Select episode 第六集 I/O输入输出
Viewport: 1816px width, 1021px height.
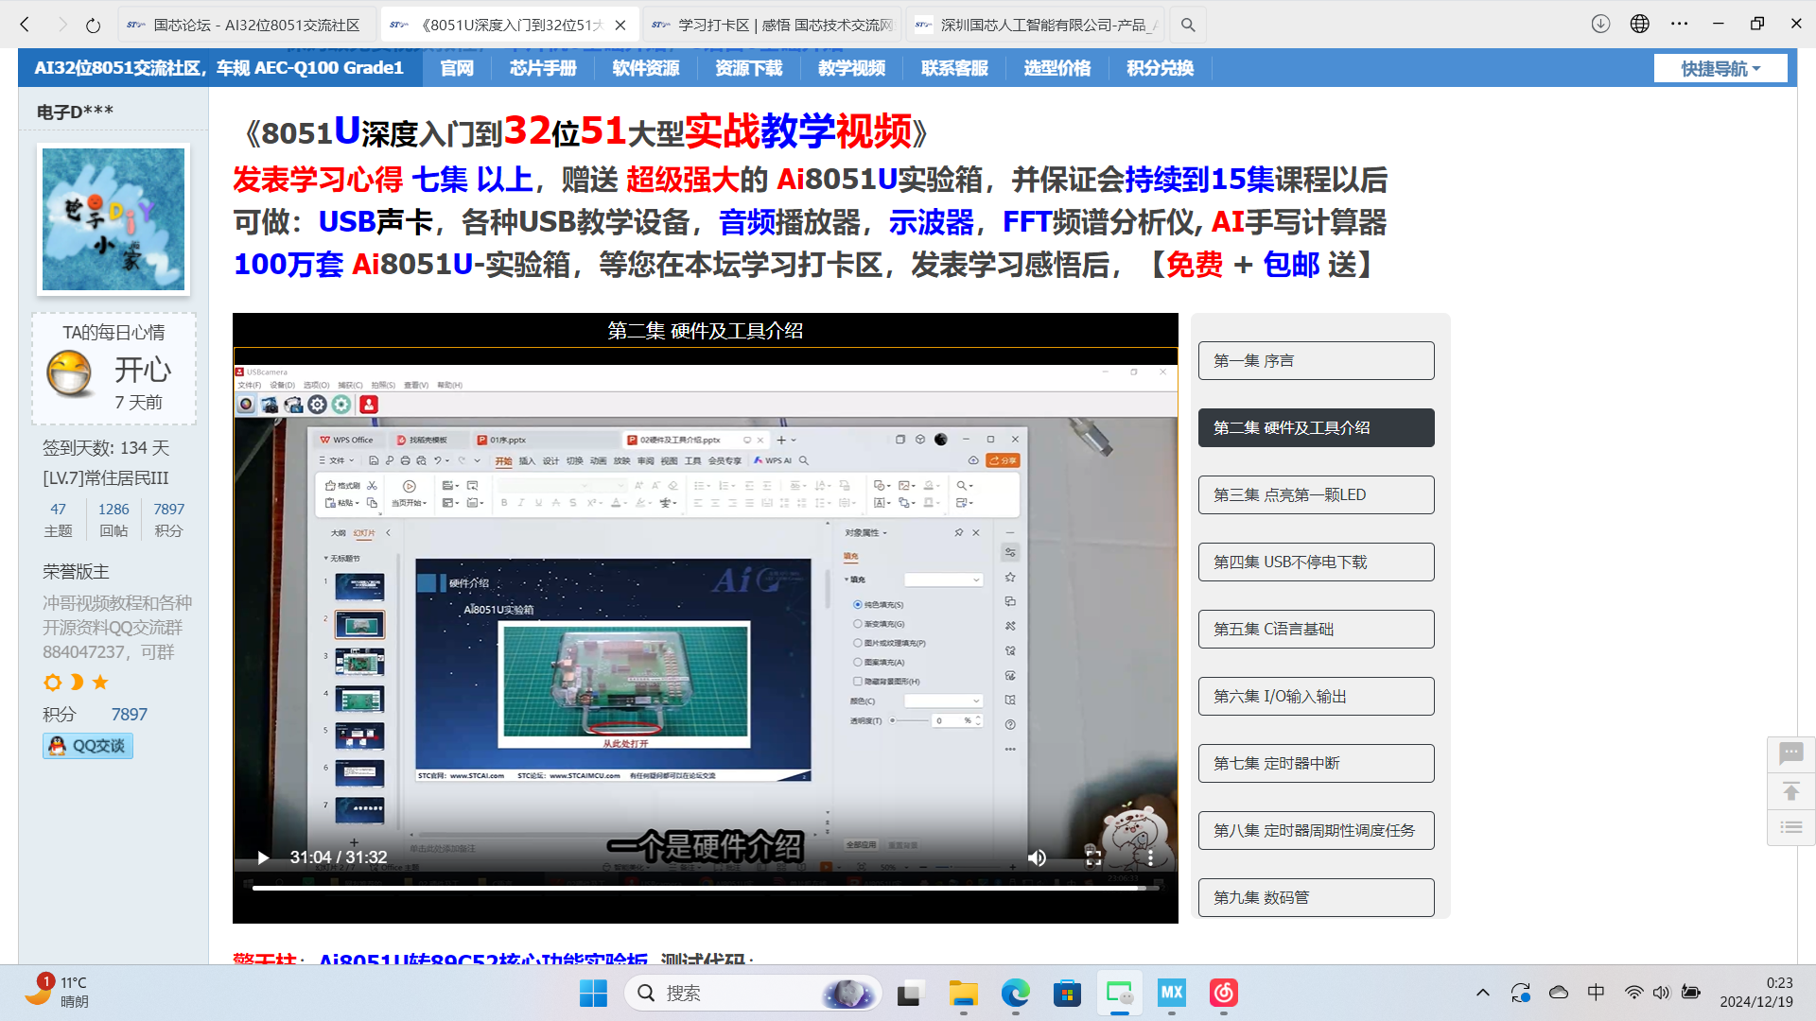1316,696
